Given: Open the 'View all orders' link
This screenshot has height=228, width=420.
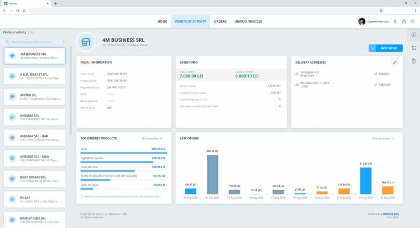Looking at the screenshot, I should pos(383,138).
